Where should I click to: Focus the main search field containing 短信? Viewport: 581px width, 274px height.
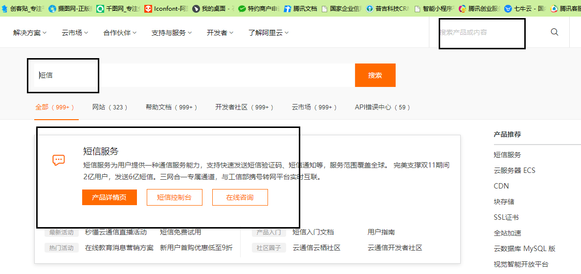[195, 75]
